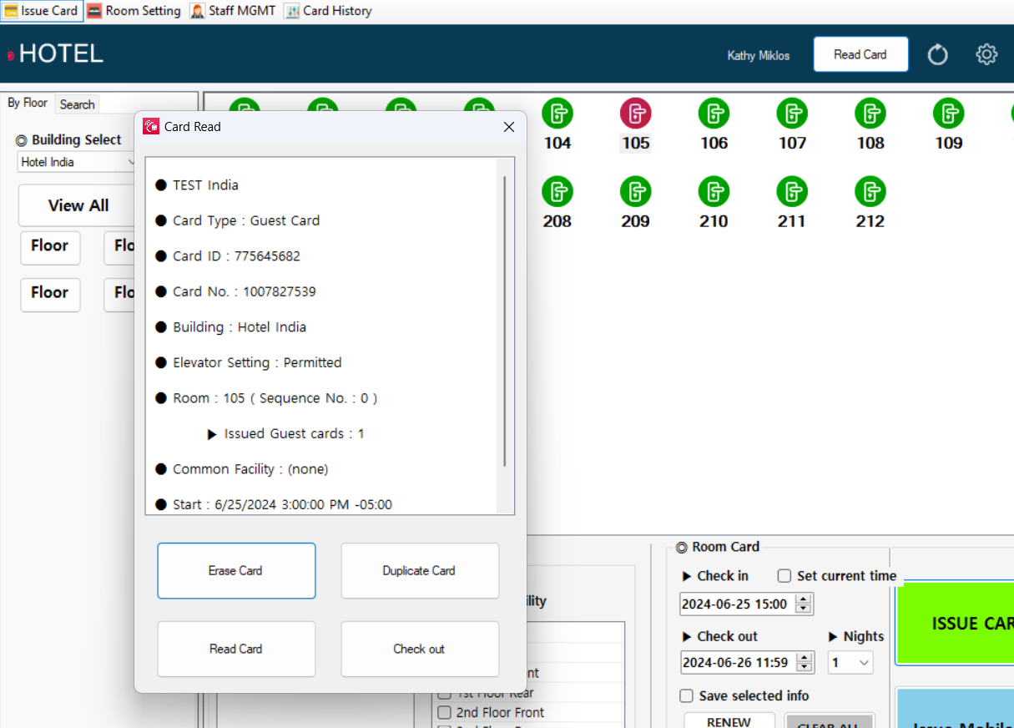The width and height of the screenshot is (1014, 728).
Task: Click 'Common Facility : (none)' line
Action: click(x=250, y=469)
